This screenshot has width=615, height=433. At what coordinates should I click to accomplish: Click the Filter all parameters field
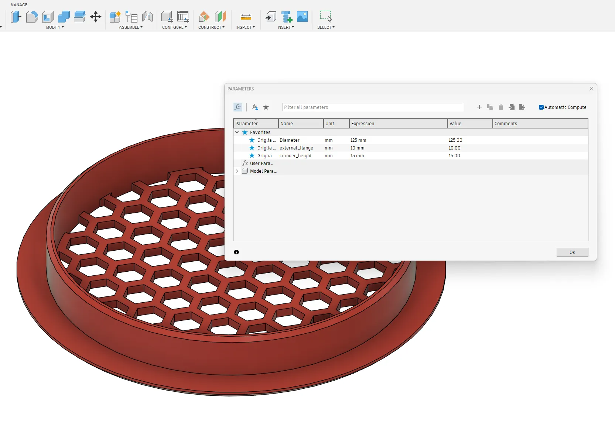click(373, 107)
